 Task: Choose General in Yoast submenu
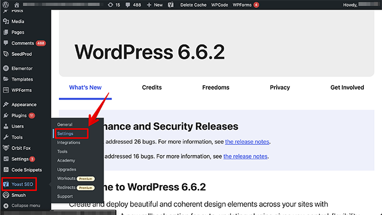(65, 124)
